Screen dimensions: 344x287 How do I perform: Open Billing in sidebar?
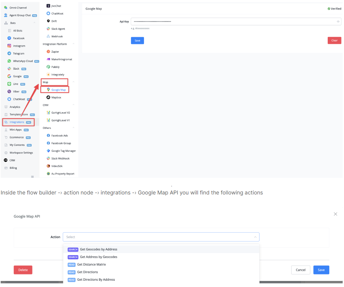tap(11, 168)
